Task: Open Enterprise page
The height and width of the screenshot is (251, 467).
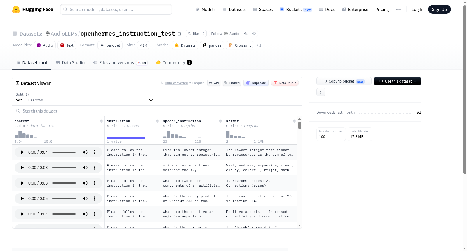Action: pos(355,10)
